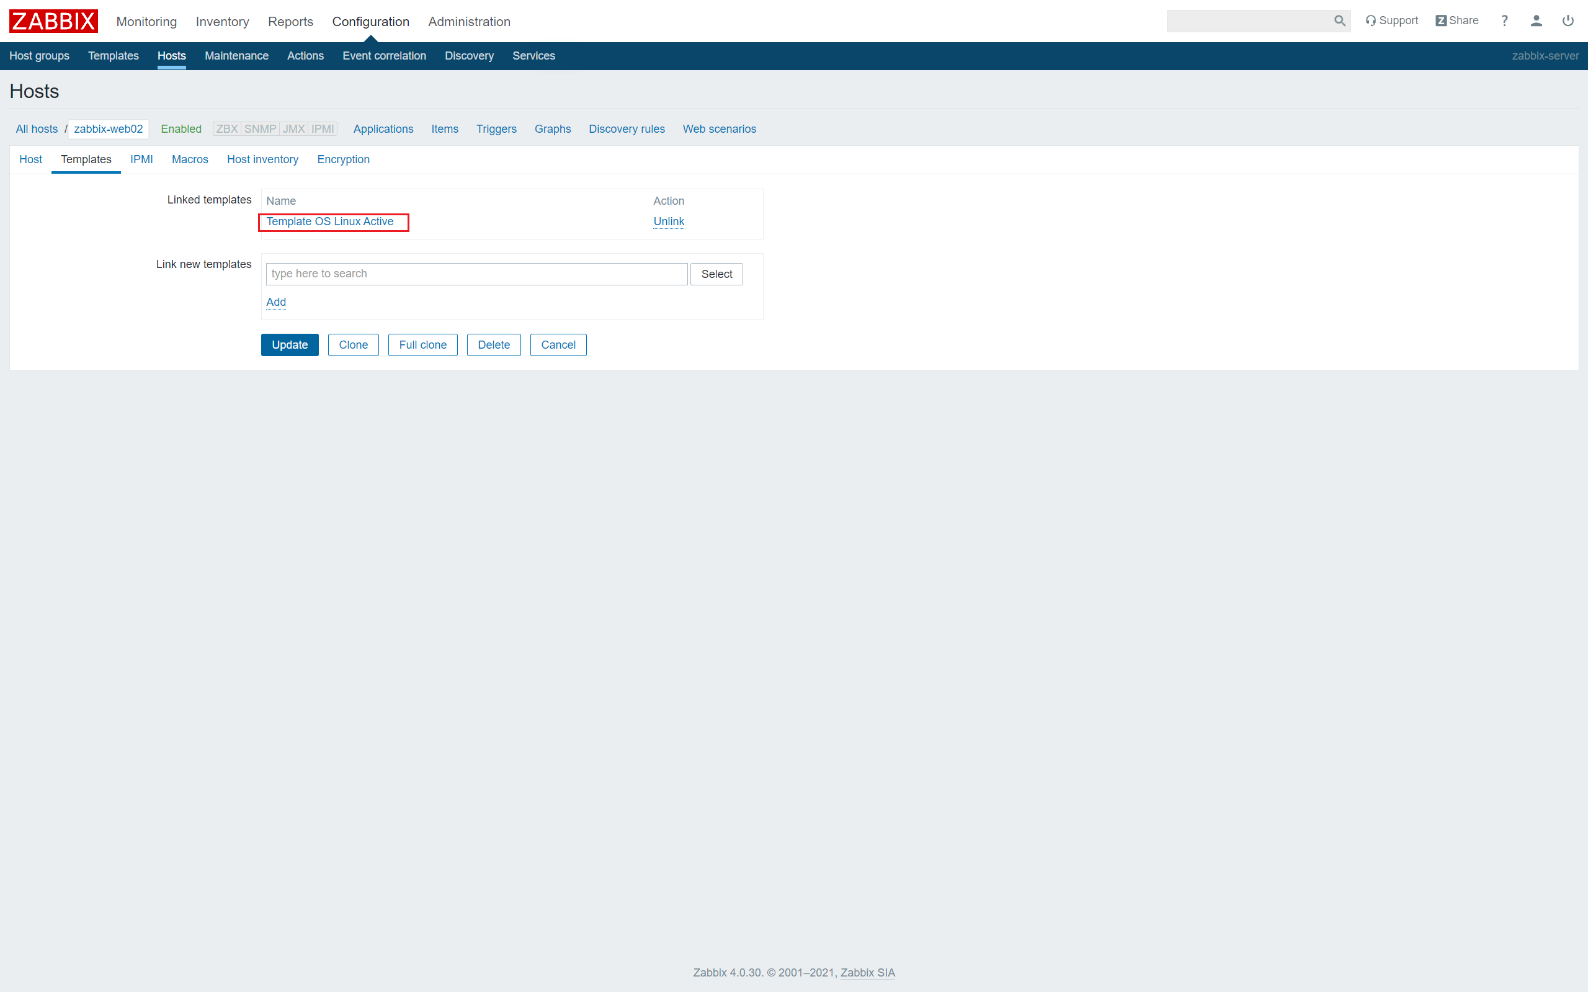Image resolution: width=1588 pixels, height=992 pixels.
Task: Open the Support link
Action: pyautogui.click(x=1392, y=21)
